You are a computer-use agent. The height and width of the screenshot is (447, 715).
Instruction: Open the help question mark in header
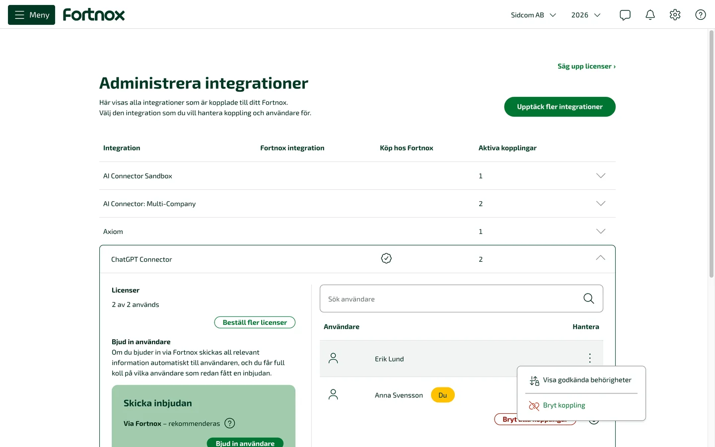click(701, 15)
